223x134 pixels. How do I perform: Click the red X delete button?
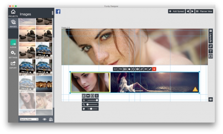click(154, 69)
